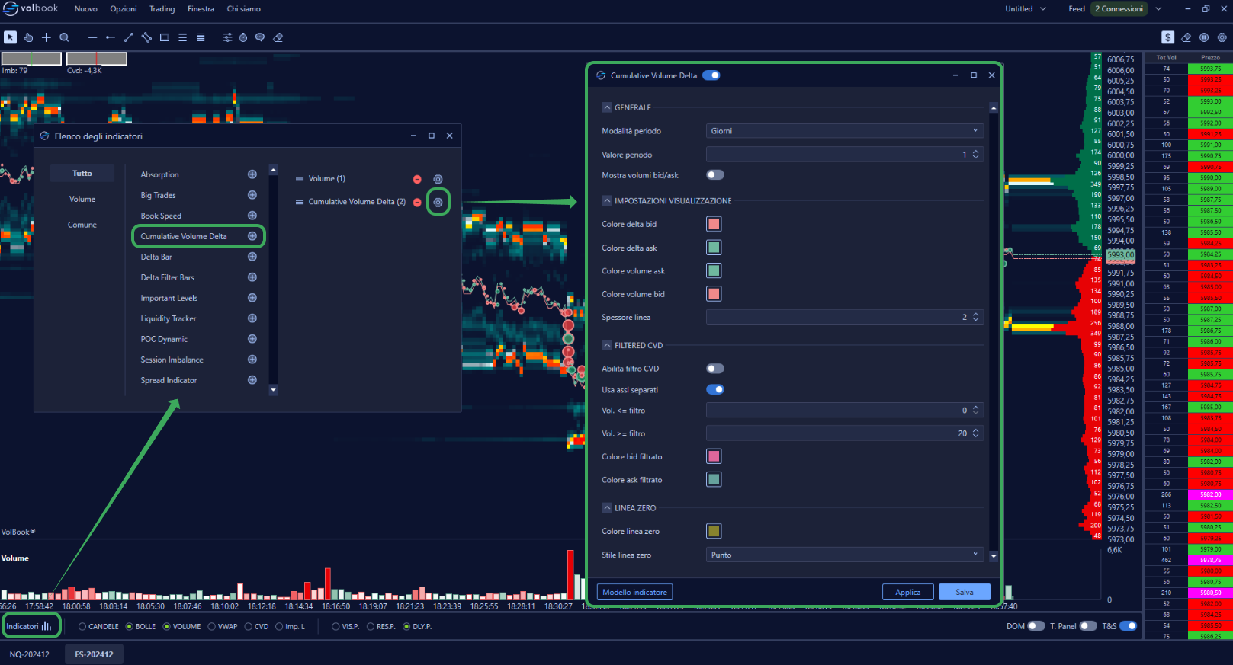Image resolution: width=1233 pixels, height=665 pixels.
Task: Remove Cumulative Volume Delta (2) indicator
Action: click(417, 203)
